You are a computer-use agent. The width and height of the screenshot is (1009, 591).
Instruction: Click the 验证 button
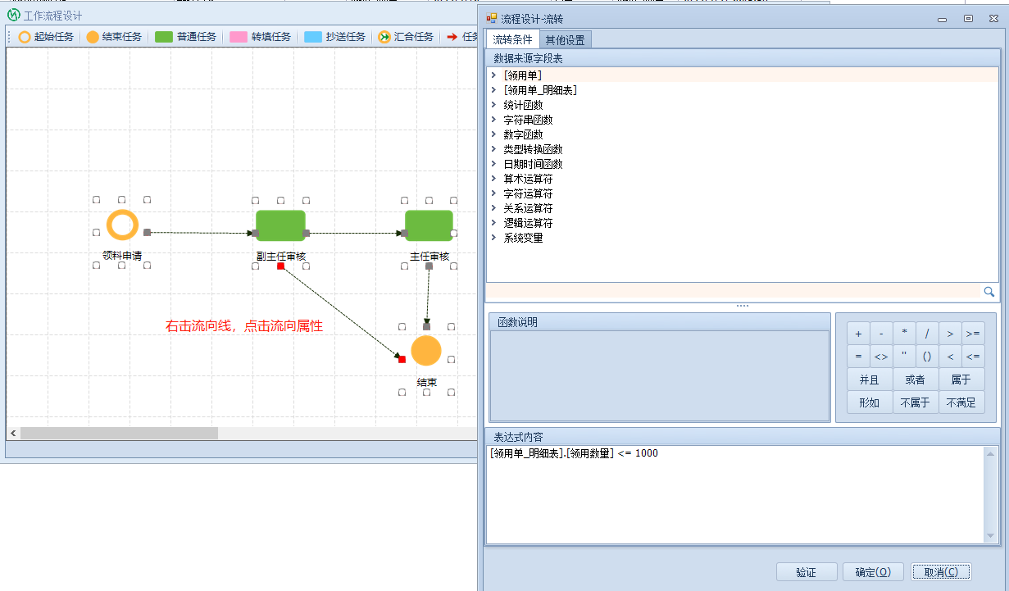pyautogui.click(x=806, y=572)
